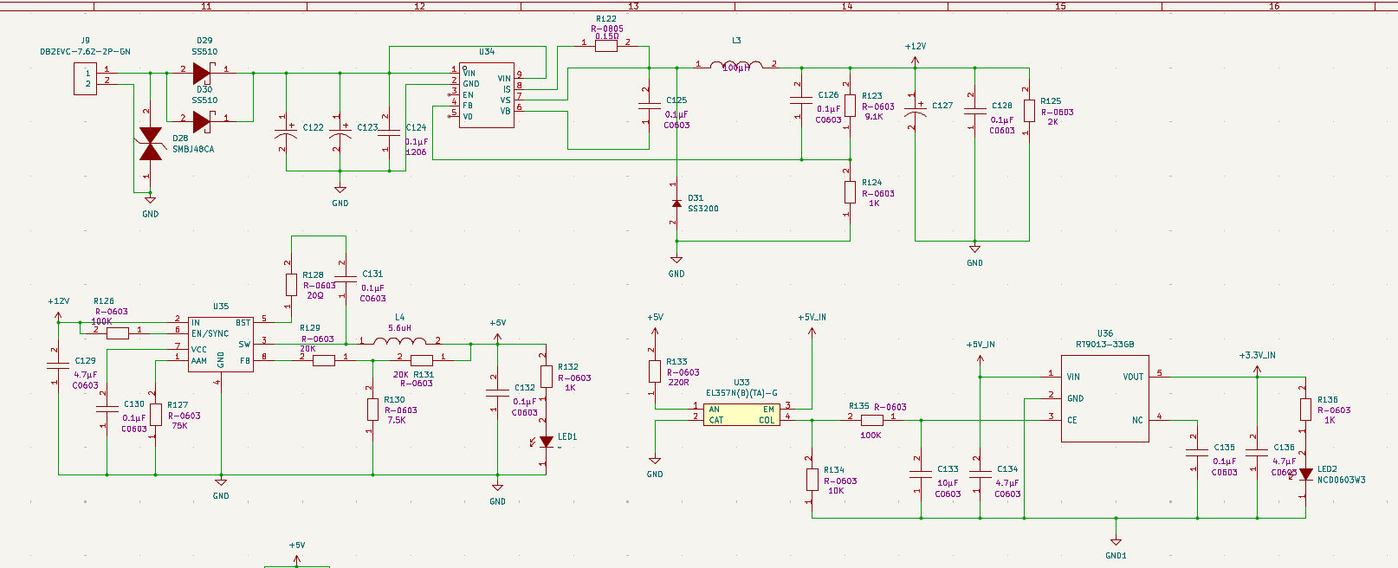The height and width of the screenshot is (568, 1398).
Task: Select the D31 SS3200 diode symbol
Action: coord(676,203)
